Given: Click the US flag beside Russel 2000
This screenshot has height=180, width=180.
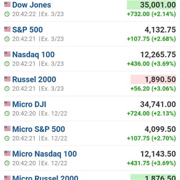Looking at the screenshot, I should [x=7, y=79].
